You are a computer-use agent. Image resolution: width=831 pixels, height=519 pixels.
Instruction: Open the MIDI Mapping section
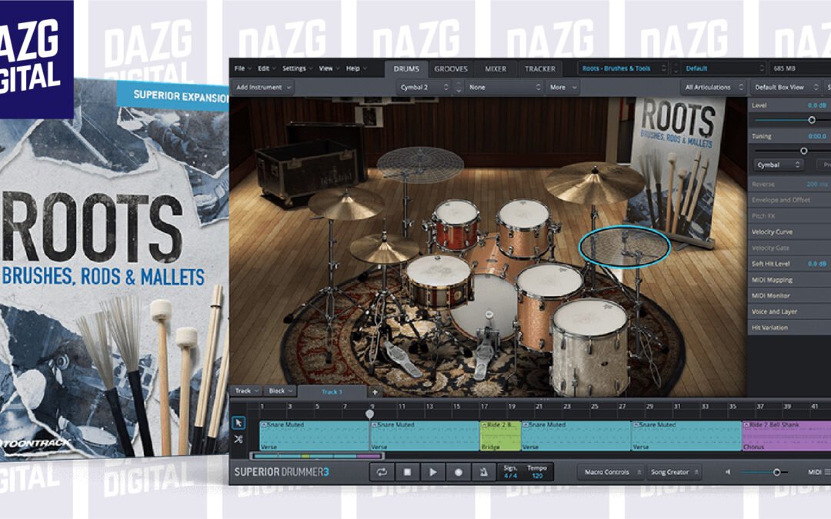pos(789,280)
